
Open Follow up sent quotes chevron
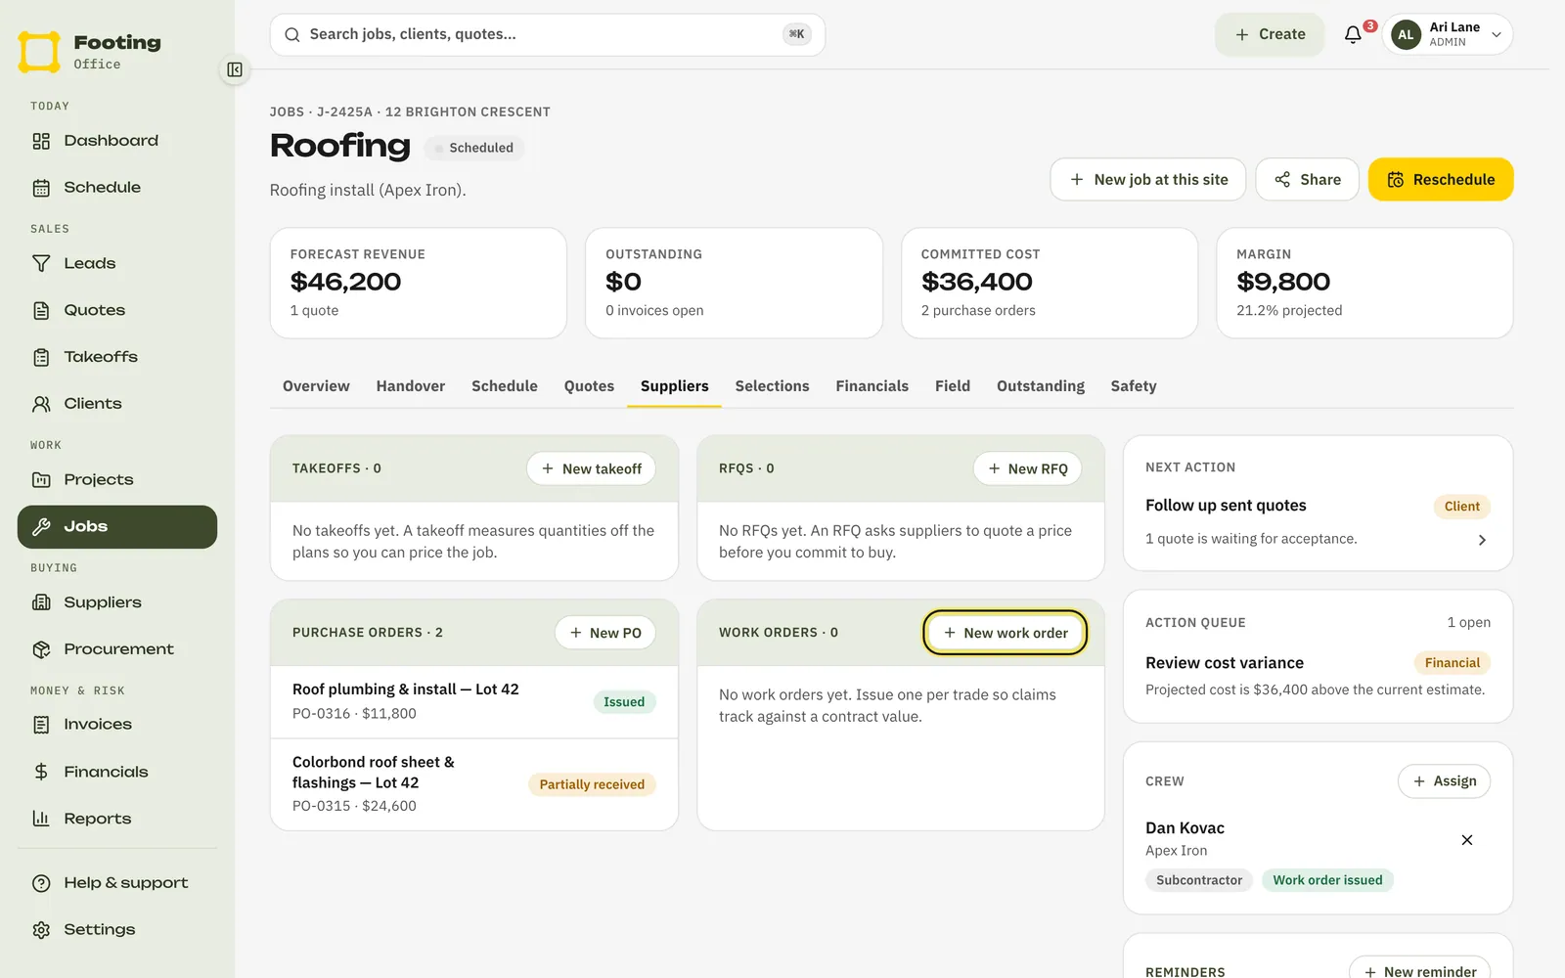(x=1482, y=540)
